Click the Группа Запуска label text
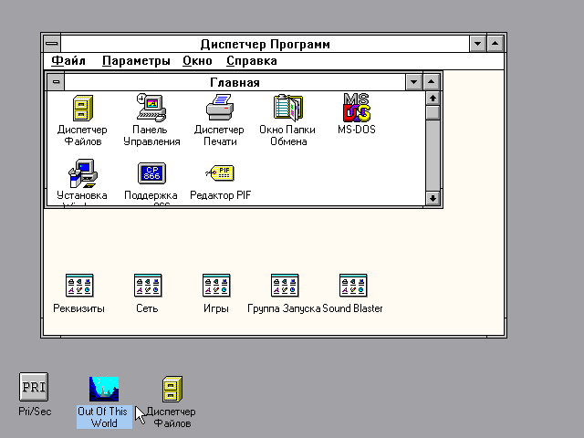 tap(284, 308)
